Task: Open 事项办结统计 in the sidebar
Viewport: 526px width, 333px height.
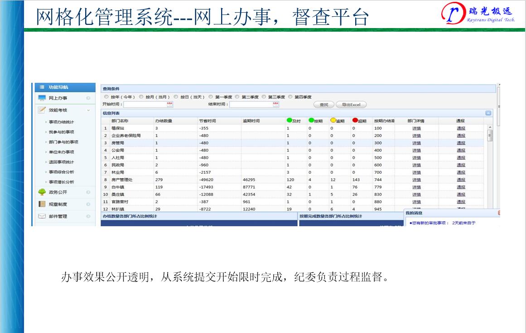Action: pos(61,122)
